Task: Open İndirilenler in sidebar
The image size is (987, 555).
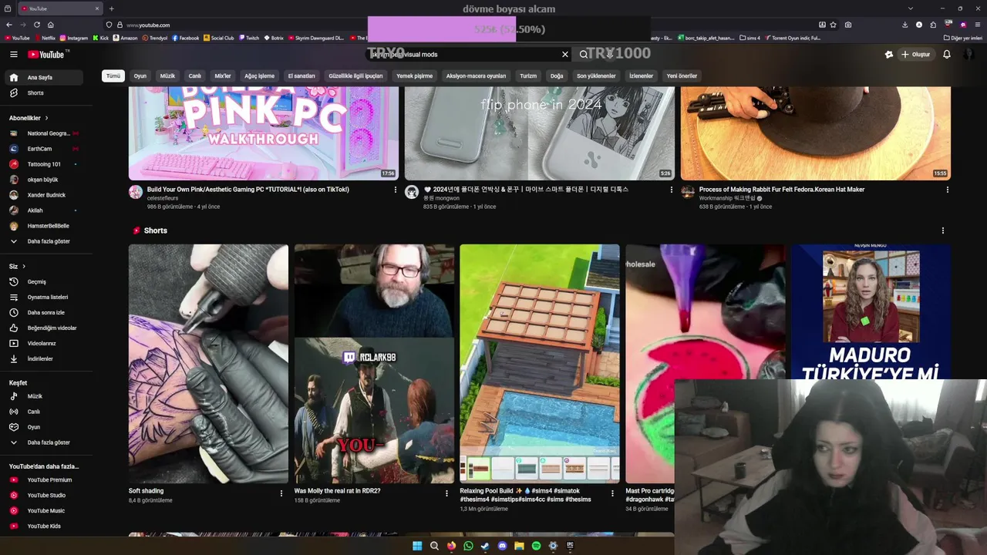Action: click(45, 358)
